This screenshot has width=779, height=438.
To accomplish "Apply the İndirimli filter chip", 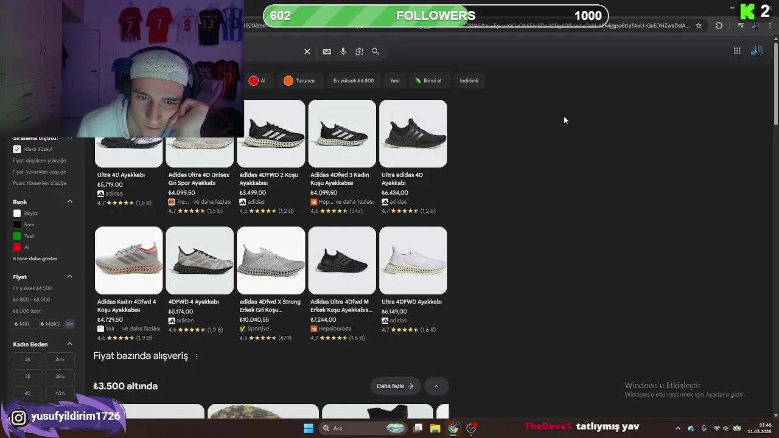I will tap(469, 80).
